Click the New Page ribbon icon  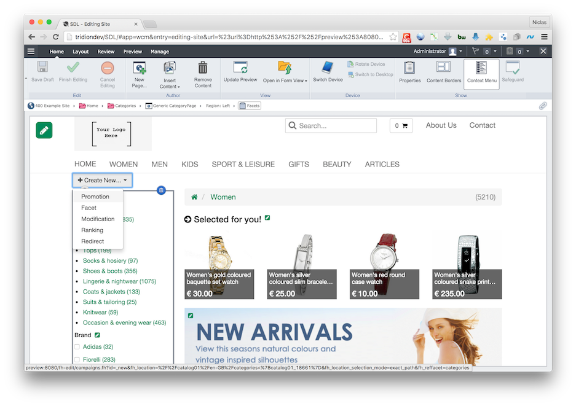coord(140,68)
